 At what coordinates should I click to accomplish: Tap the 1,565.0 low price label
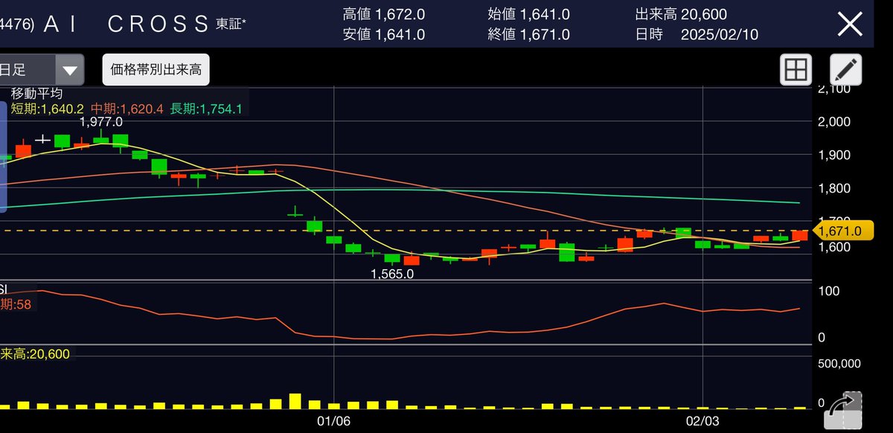pyautogui.click(x=392, y=274)
